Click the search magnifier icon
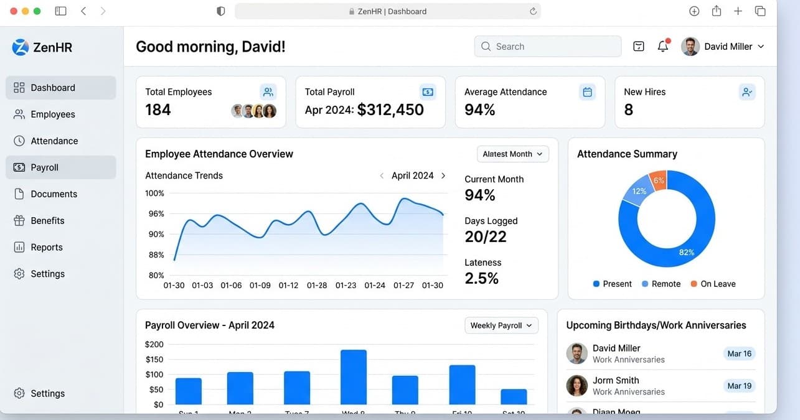The image size is (800, 420). (486, 47)
